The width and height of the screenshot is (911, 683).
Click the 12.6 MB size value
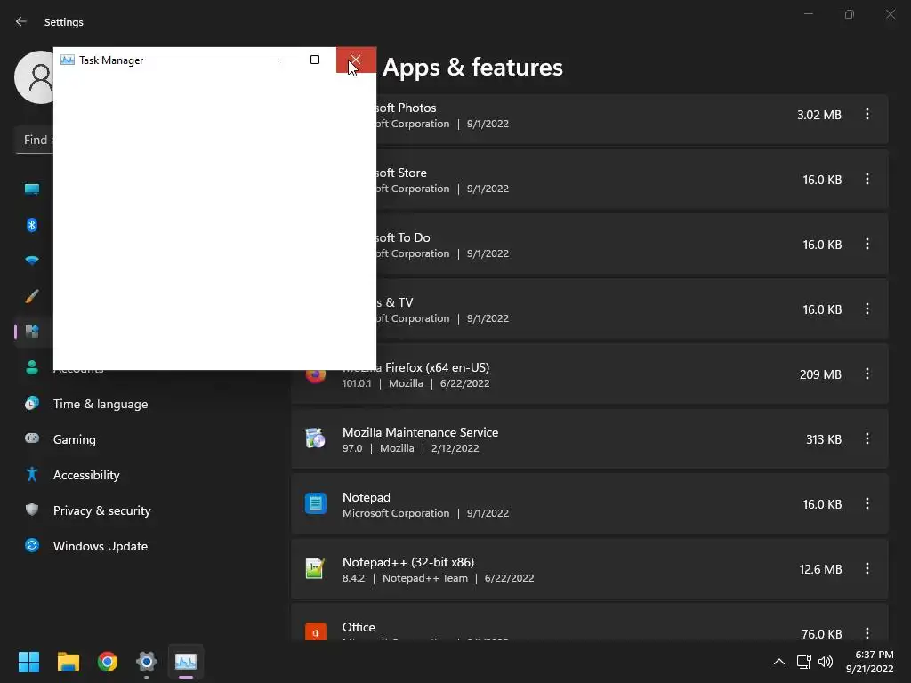pyautogui.click(x=820, y=569)
